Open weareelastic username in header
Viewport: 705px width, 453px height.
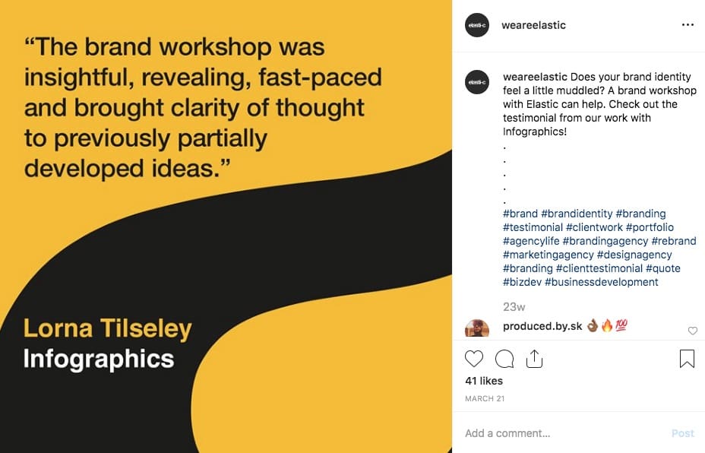click(x=534, y=25)
